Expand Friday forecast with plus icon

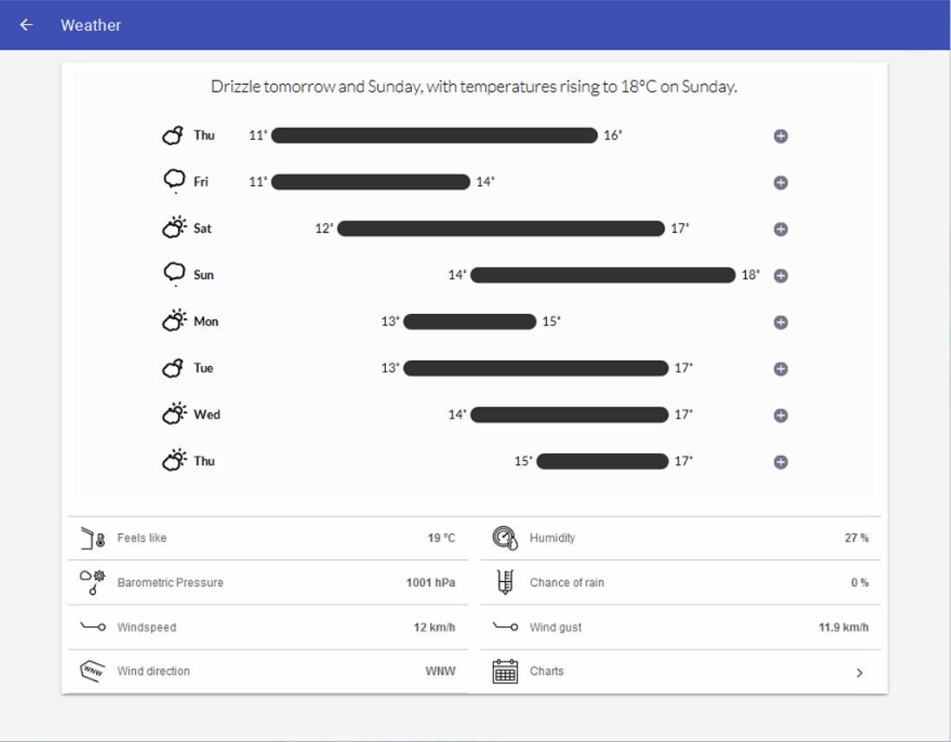780,182
